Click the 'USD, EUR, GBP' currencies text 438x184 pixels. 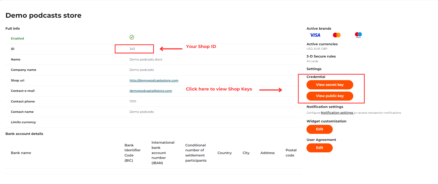click(x=317, y=49)
